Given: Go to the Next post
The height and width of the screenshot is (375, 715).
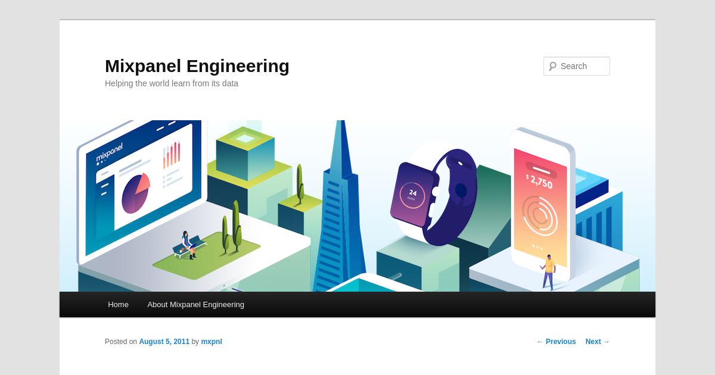Looking at the screenshot, I should (598, 342).
